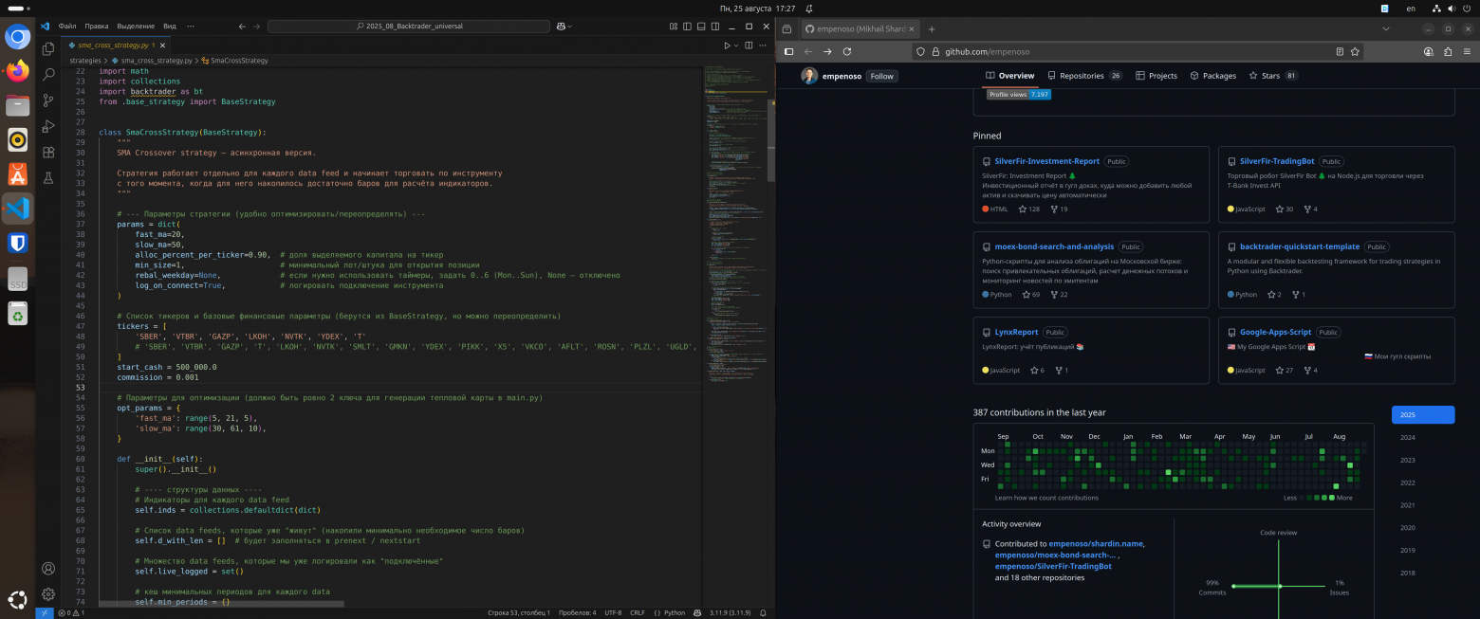This screenshot has width=1480, height=619.
Task: Switch to GitHub Repositories tab
Action: pos(1084,76)
